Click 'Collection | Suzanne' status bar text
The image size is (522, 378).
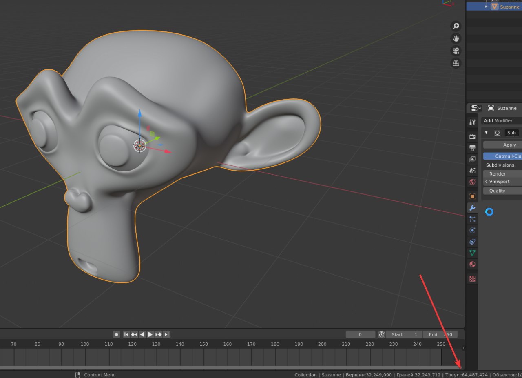click(318, 375)
